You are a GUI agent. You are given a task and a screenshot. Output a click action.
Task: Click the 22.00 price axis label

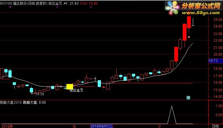tap(218, 40)
